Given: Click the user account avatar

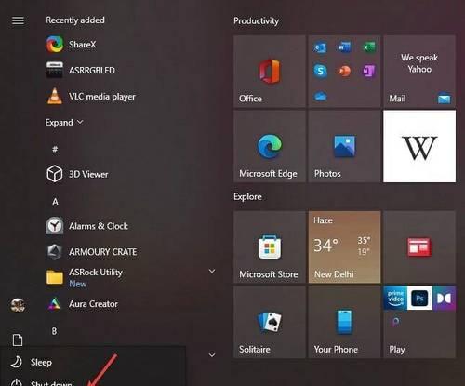Looking at the screenshot, I should click(x=18, y=305).
